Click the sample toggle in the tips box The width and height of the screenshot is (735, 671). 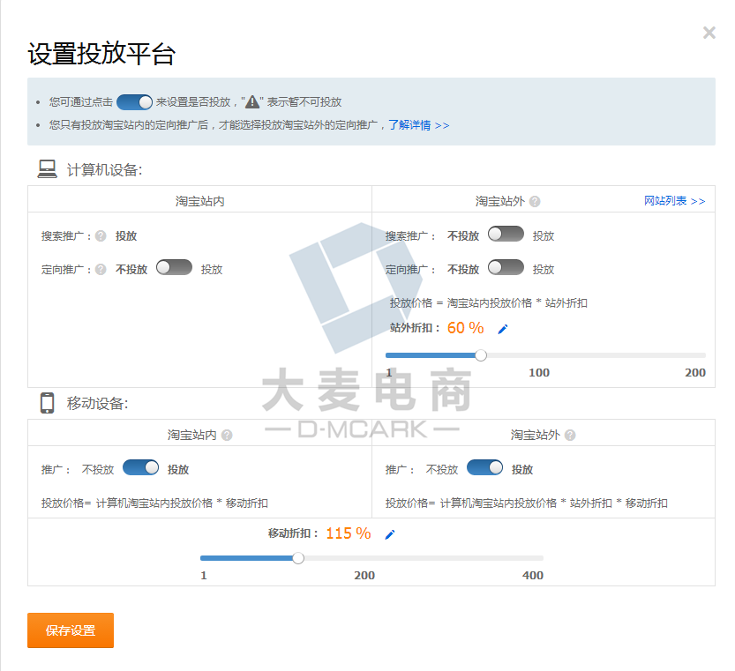tap(134, 102)
